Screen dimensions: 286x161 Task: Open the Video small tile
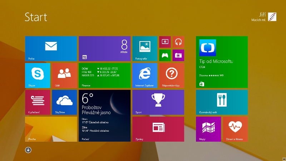click(x=165, y=42)
